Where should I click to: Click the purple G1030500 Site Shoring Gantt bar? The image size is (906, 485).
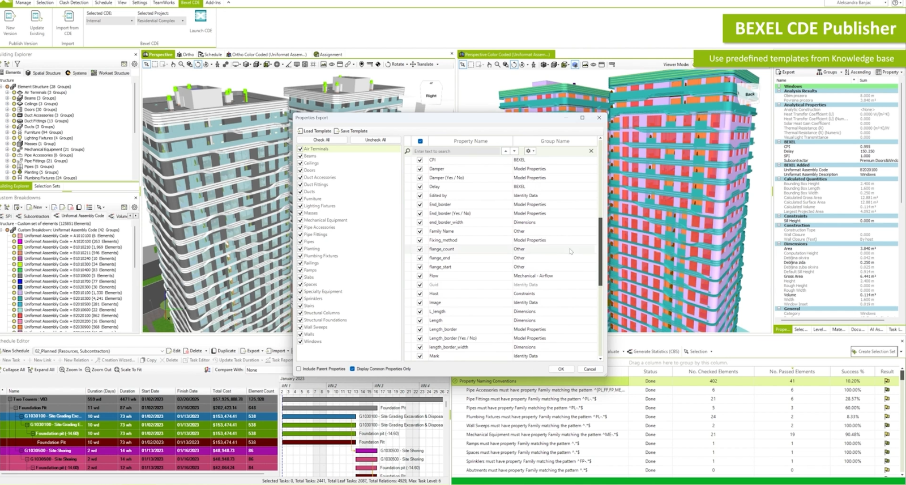[366, 451]
